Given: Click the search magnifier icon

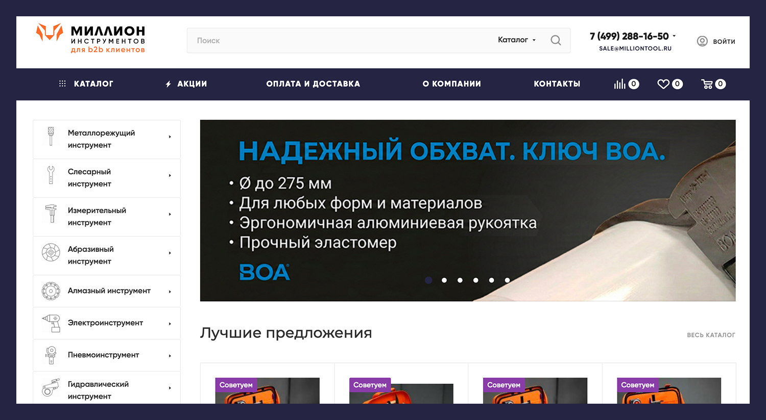Looking at the screenshot, I should tap(556, 40).
